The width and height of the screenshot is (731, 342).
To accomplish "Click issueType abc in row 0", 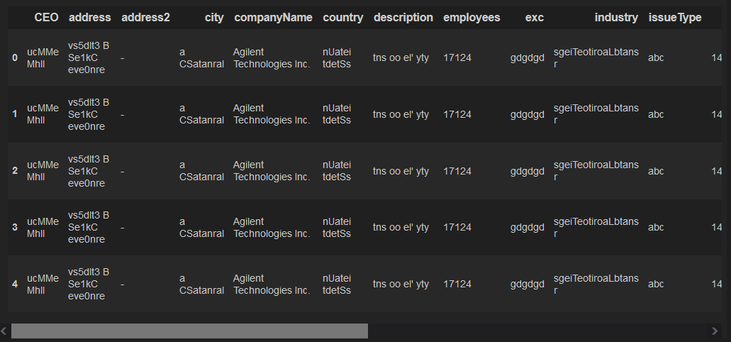I will pos(656,58).
